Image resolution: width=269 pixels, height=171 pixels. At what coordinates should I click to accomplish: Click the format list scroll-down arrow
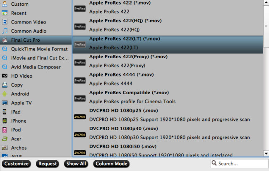coord(266,154)
